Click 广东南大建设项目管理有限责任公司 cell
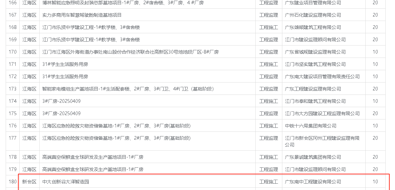Screen dimensions: 395x190 tap(322, 77)
